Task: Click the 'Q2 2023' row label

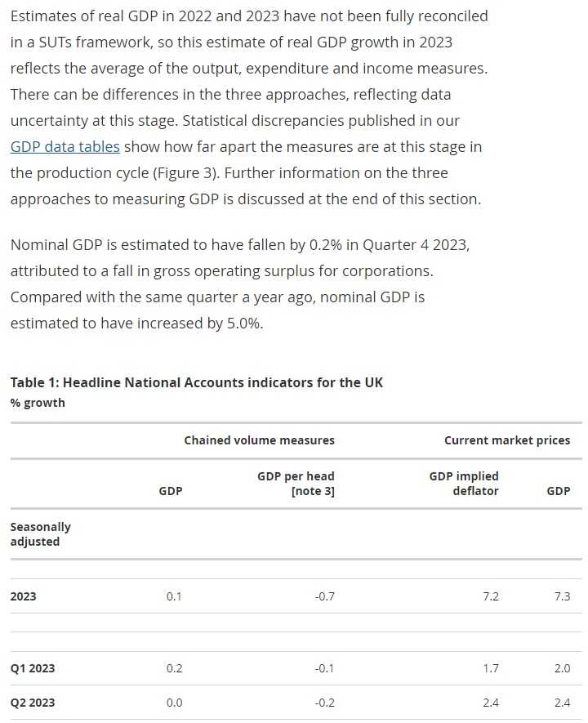Action: click(x=33, y=703)
